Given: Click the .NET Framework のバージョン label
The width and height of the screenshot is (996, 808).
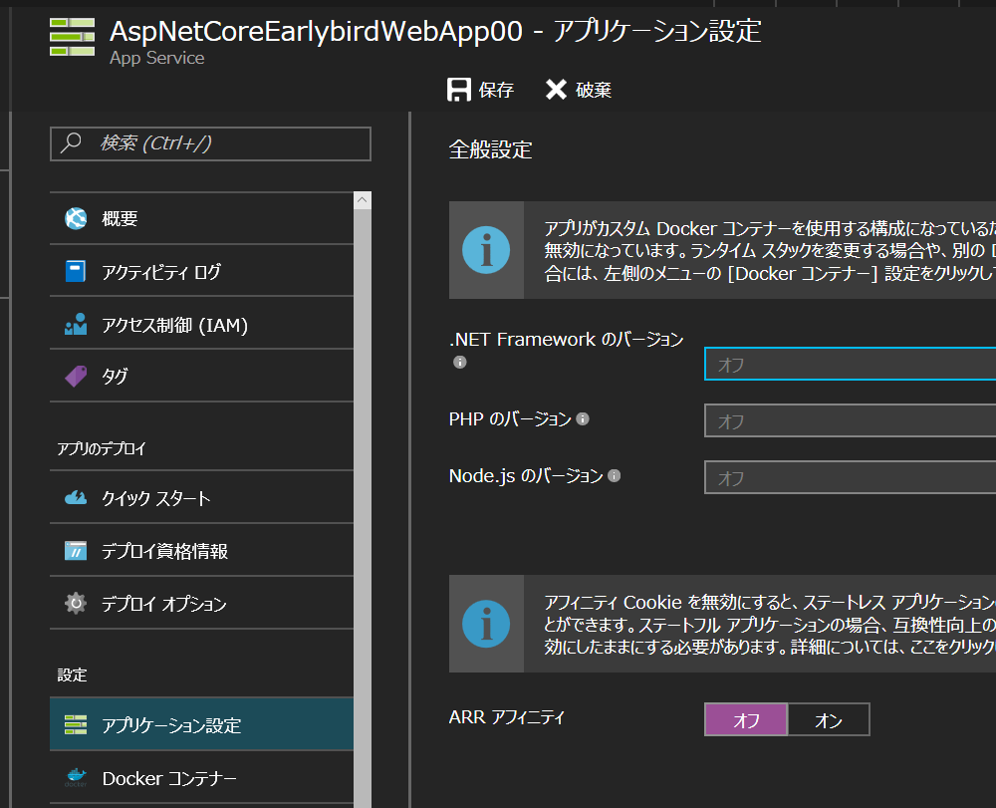Looking at the screenshot, I should click(x=566, y=339).
